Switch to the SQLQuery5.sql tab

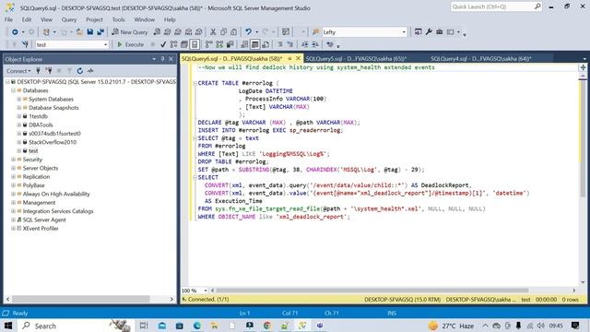point(356,59)
